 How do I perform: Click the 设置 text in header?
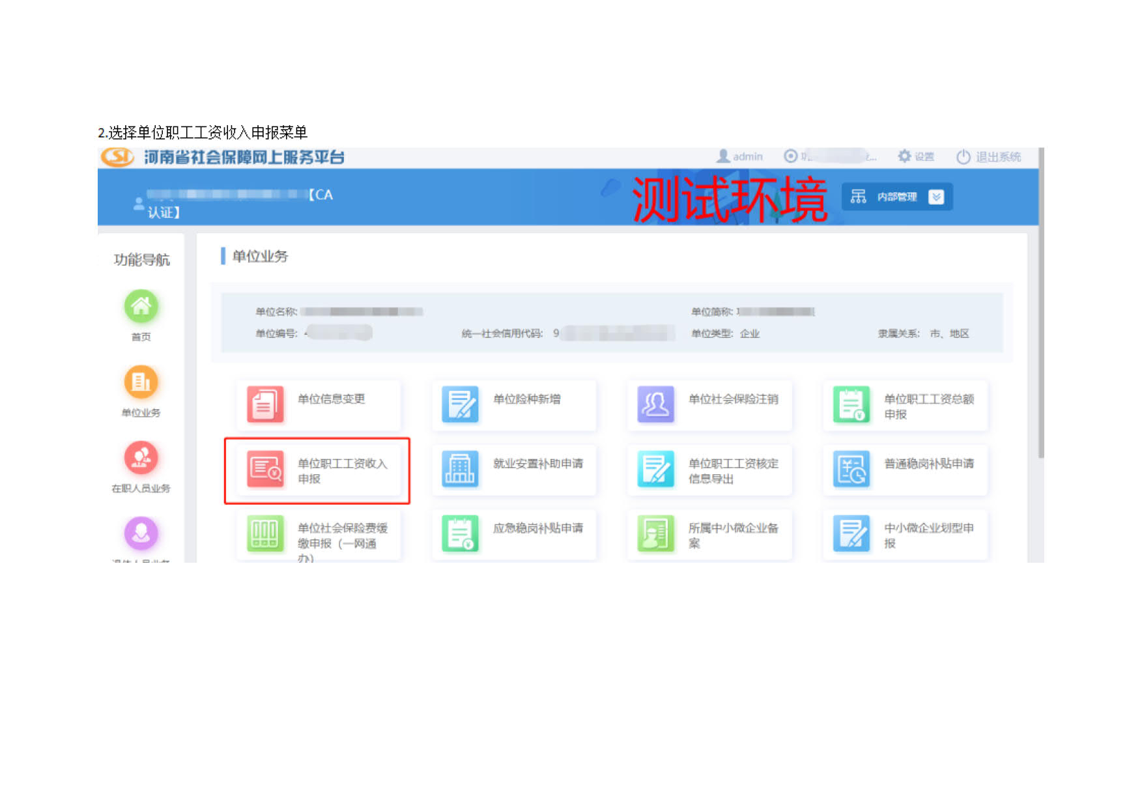coord(924,156)
